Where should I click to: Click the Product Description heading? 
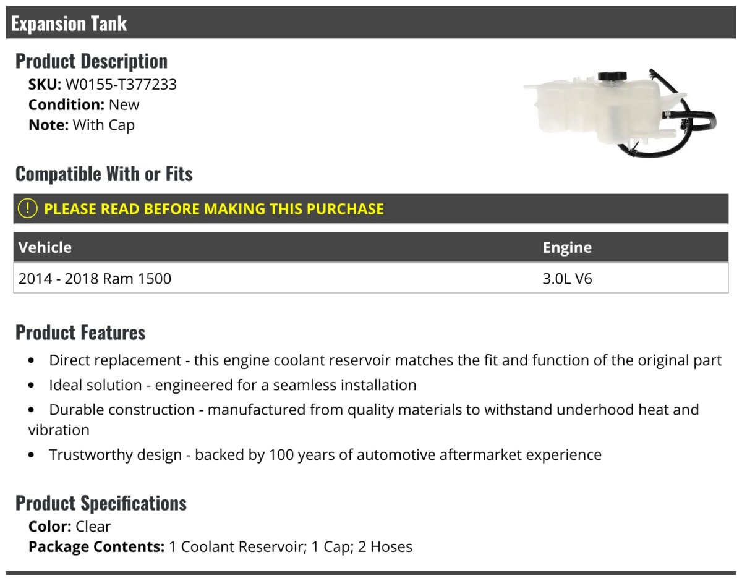pyautogui.click(x=92, y=61)
